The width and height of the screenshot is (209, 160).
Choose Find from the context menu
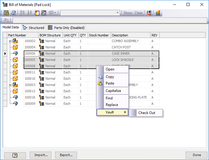click(112, 98)
